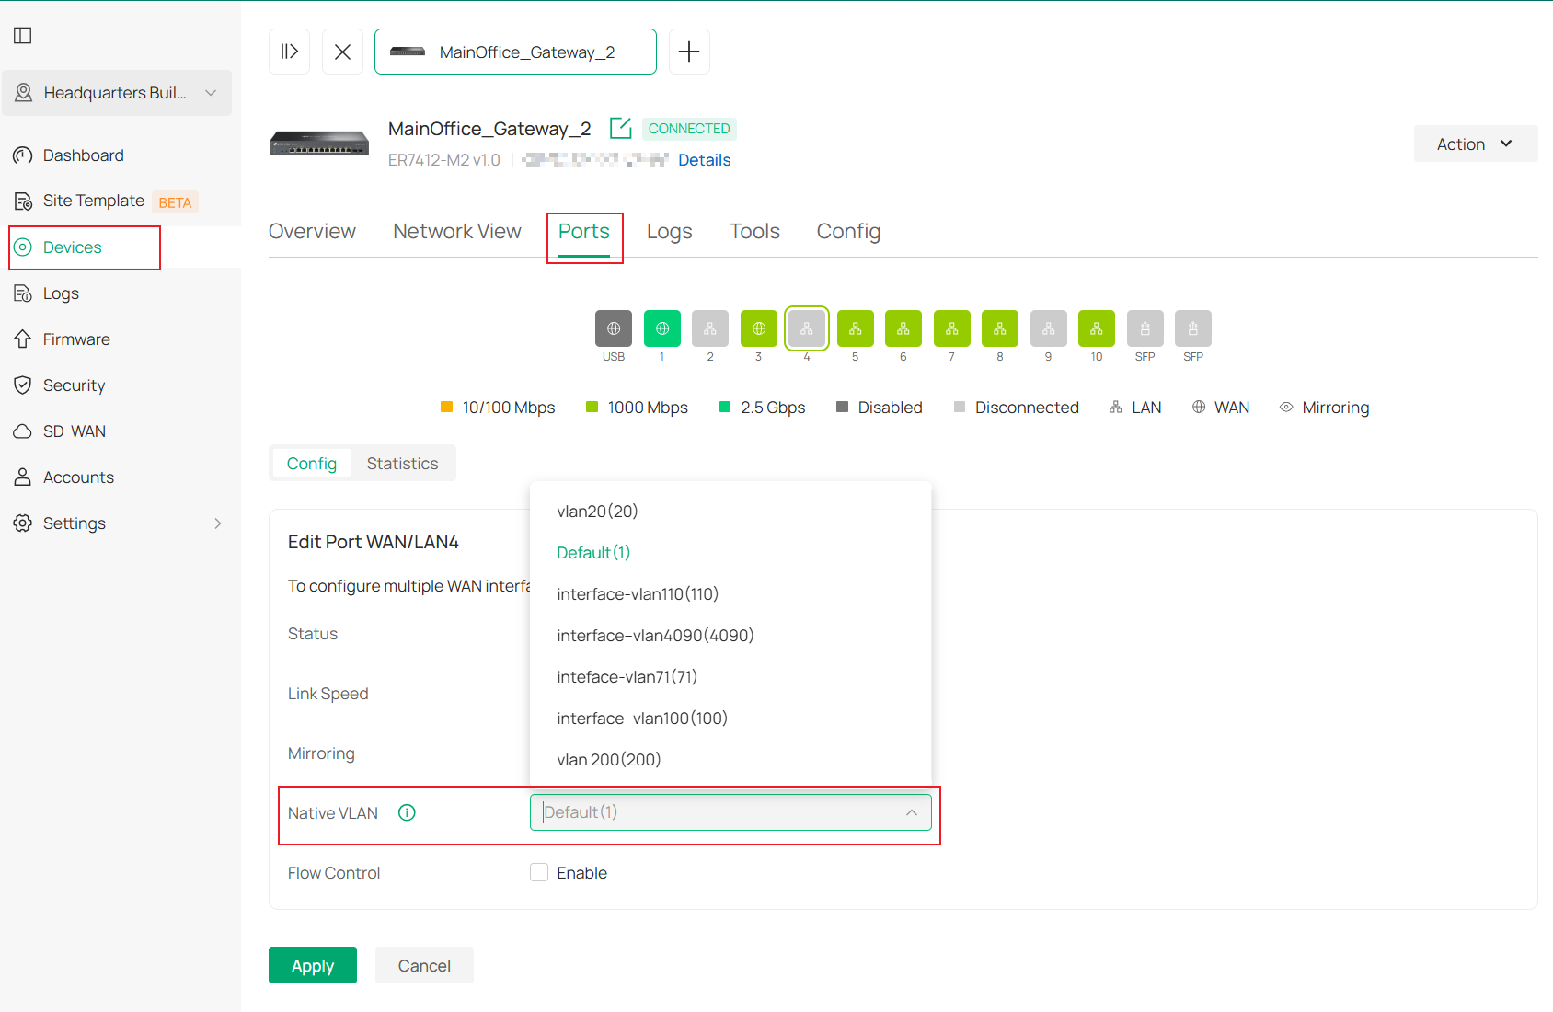Enable the Flow Control checkbox
This screenshot has height=1012, width=1553.
click(x=539, y=872)
